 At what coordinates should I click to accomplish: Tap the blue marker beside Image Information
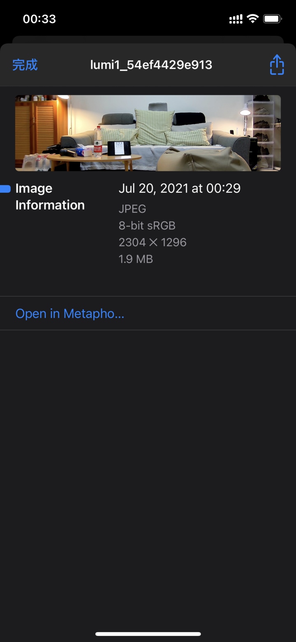tap(5, 189)
